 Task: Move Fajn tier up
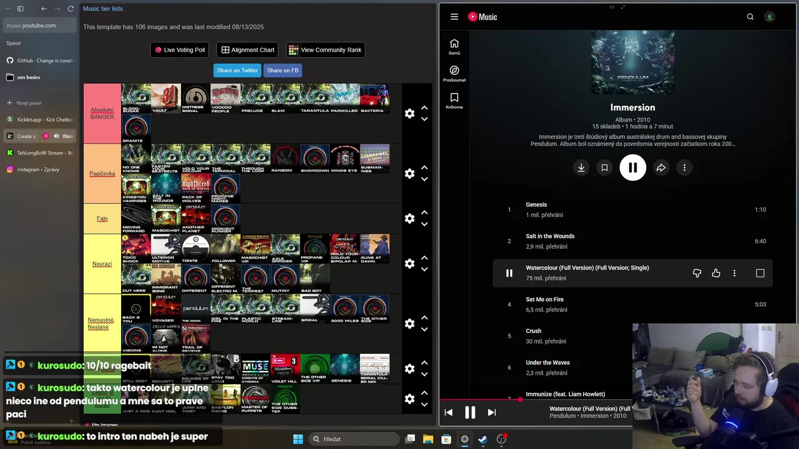click(424, 213)
